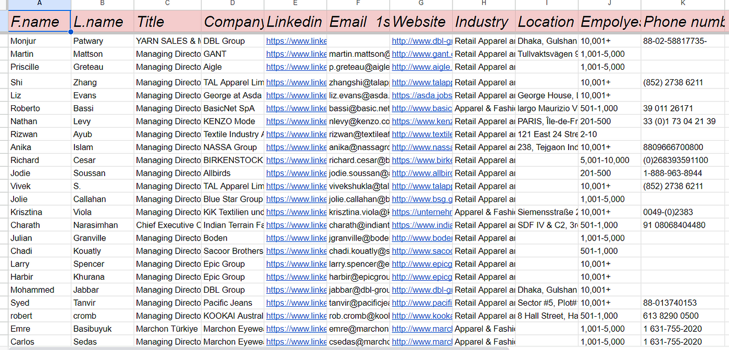Image resolution: width=729 pixels, height=350 pixels.
Task: Select the 8 Hall Street location cell
Action: [x=547, y=316]
